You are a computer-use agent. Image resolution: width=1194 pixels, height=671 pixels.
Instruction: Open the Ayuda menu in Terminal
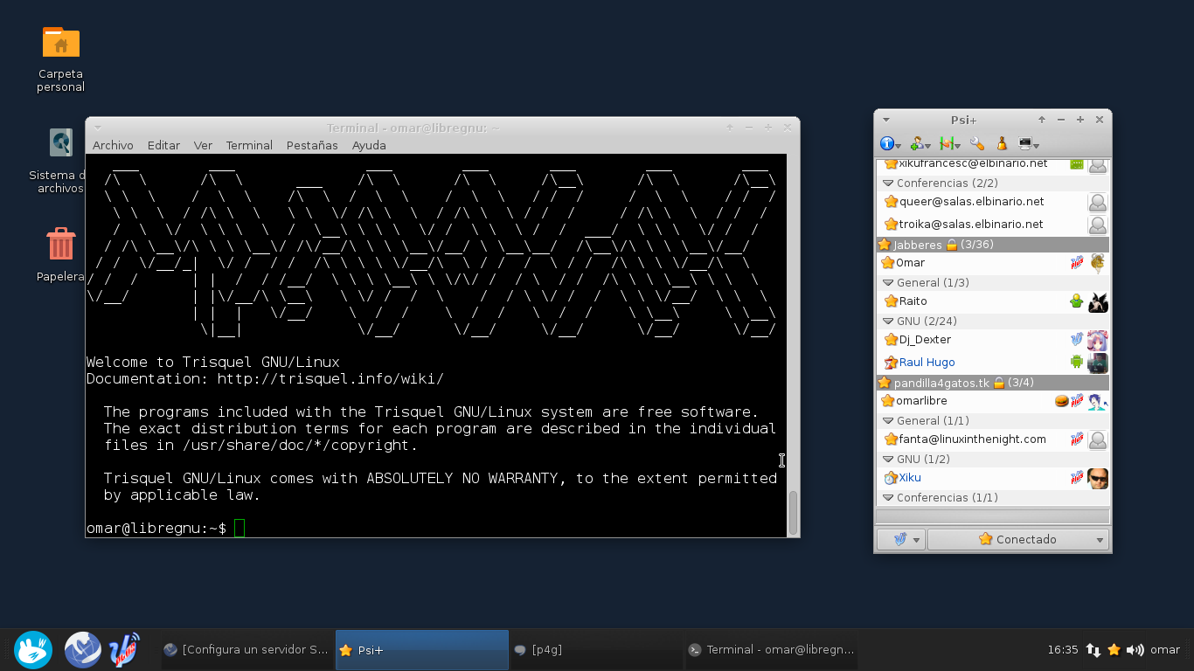(x=369, y=146)
